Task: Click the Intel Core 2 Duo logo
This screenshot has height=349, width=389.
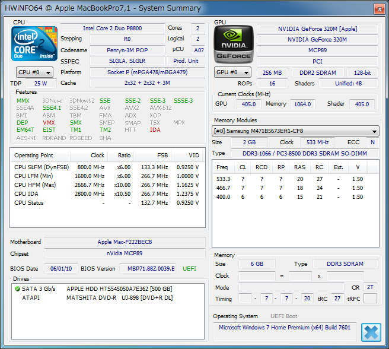Action: point(34,44)
